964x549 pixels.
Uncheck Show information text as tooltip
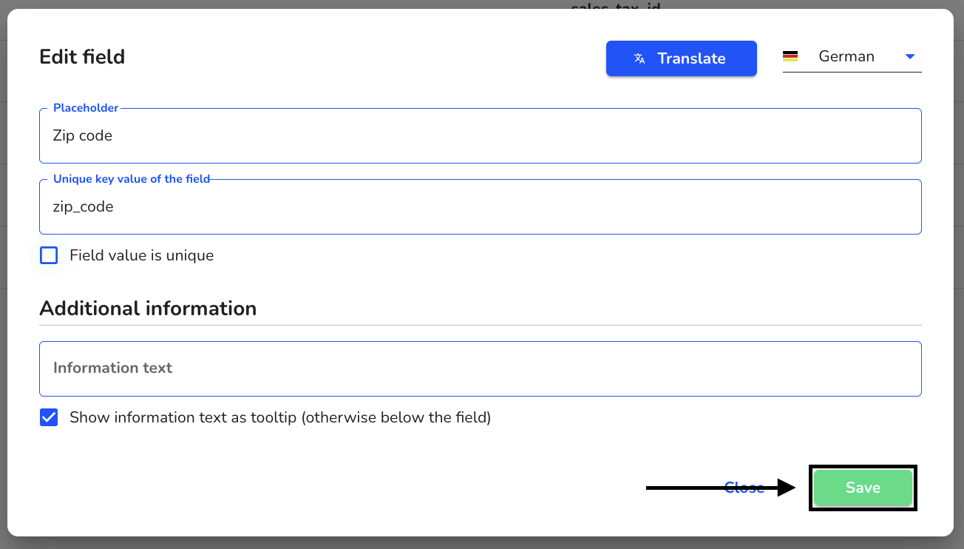49,417
